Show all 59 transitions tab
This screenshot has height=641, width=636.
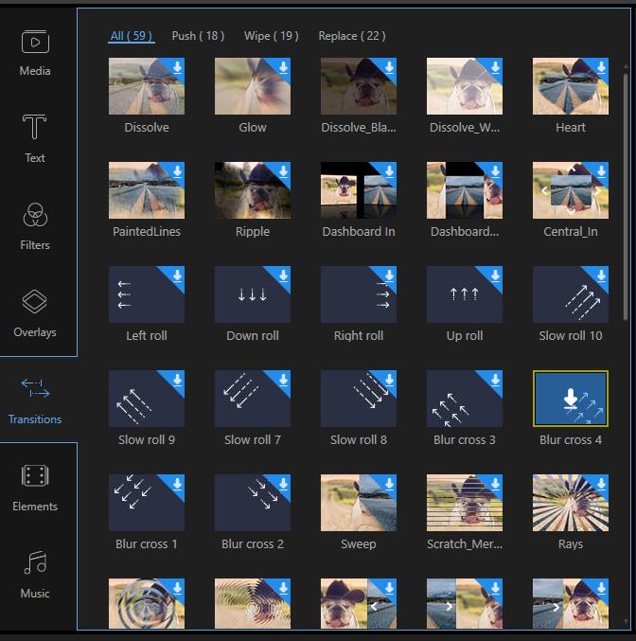point(132,36)
